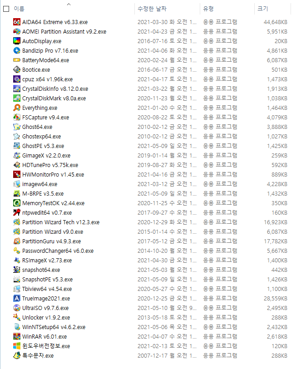Click the 17,782KB size value

[x=276, y=241]
